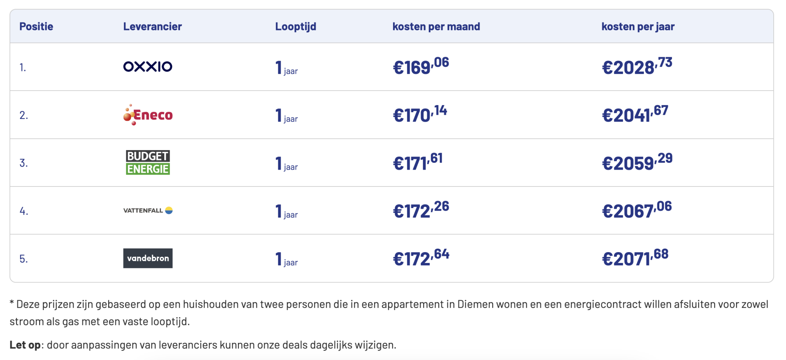Viewport: 786px width, 360px height.
Task: Click the Vattenfall logo
Action: 148,210
